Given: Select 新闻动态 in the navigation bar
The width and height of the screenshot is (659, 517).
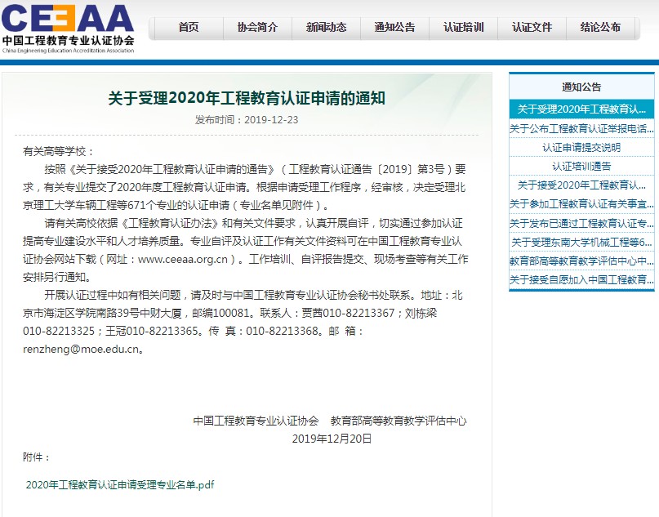Looking at the screenshot, I should 326,27.
